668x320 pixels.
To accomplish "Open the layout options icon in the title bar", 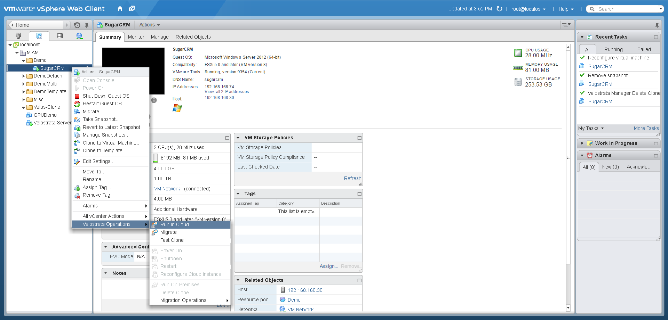I will pos(566,25).
